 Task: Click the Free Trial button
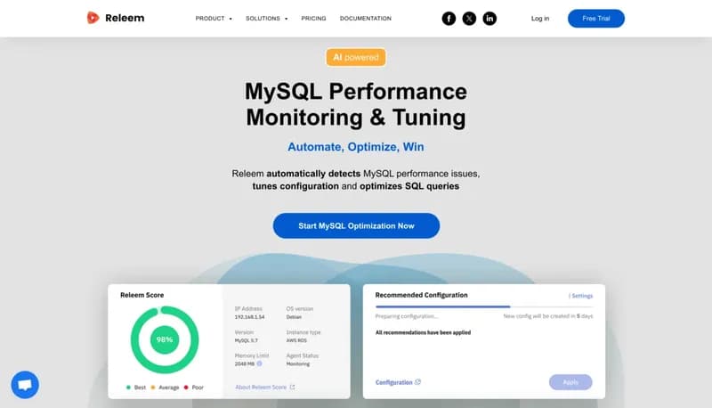[x=595, y=19]
